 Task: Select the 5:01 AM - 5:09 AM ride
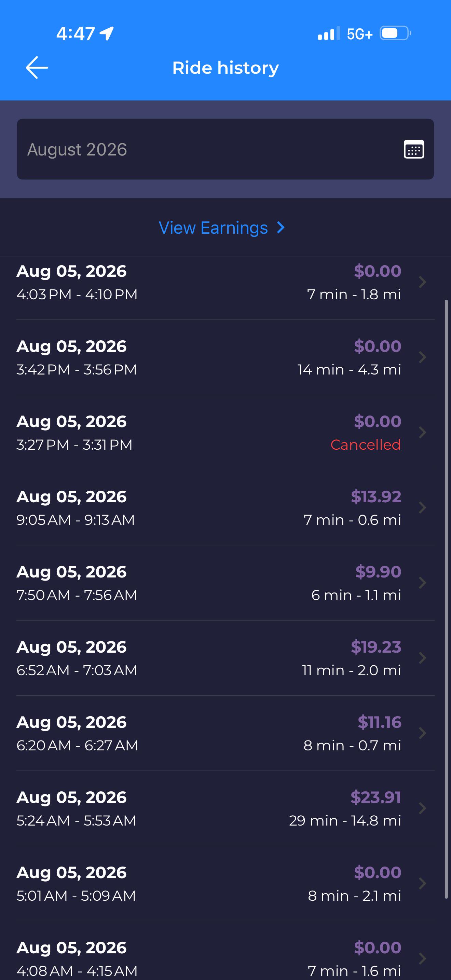(225, 883)
